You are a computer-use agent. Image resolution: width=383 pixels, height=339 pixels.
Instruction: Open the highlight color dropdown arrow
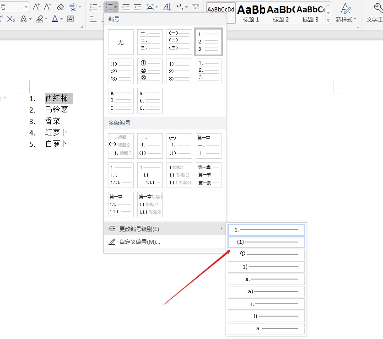(46, 19)
